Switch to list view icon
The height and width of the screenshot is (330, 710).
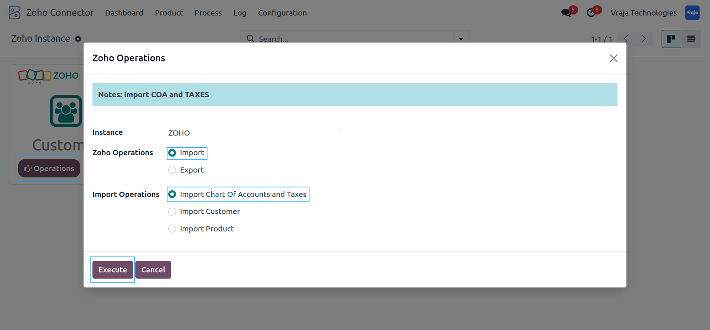point(691,39)
